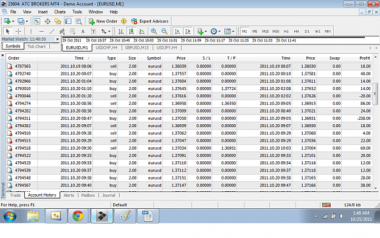This screenshot has height=238, width=380.
Task: Click the Terminal vertical scrollbar thumb
Action: click(x=375, y=94)
